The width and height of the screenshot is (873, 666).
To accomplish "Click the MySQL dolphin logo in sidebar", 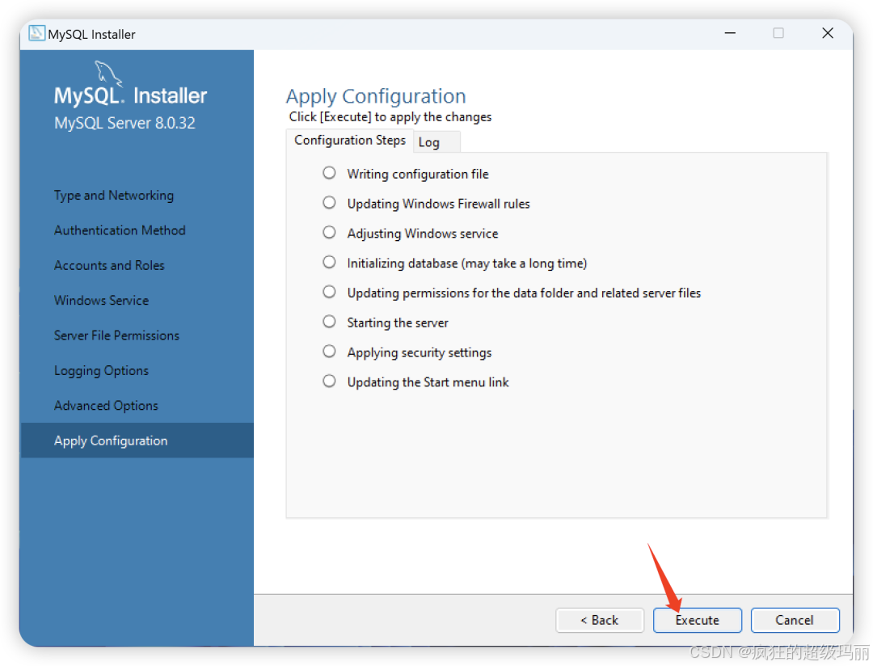I will tap(108, 74).
